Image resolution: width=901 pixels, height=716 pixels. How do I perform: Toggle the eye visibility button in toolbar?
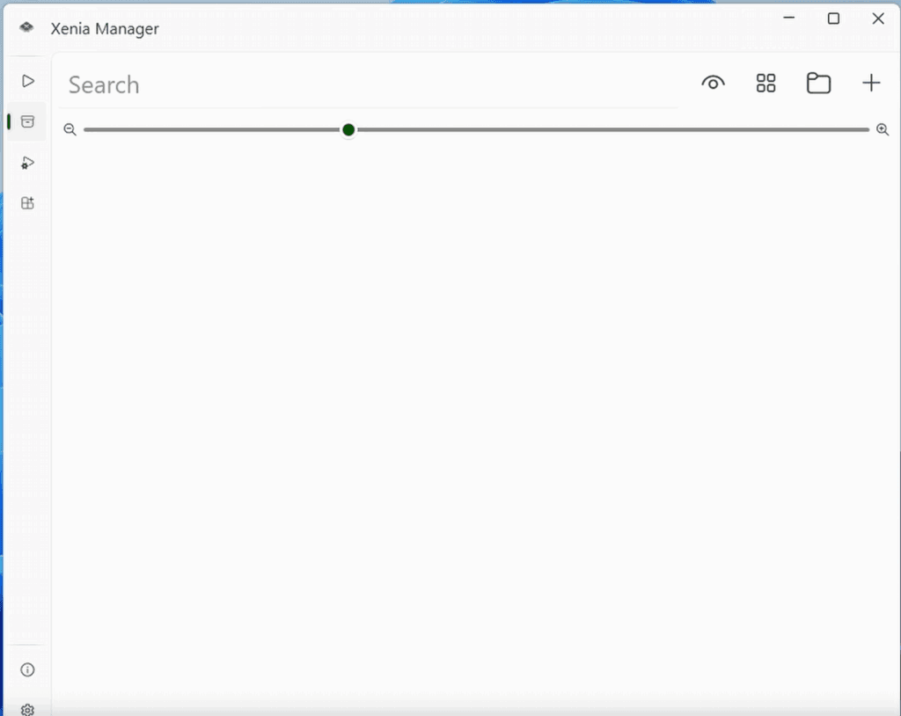click(713, 84)
